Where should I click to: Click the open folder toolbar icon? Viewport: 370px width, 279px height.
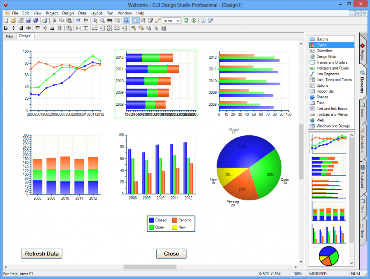pos(14,21)
